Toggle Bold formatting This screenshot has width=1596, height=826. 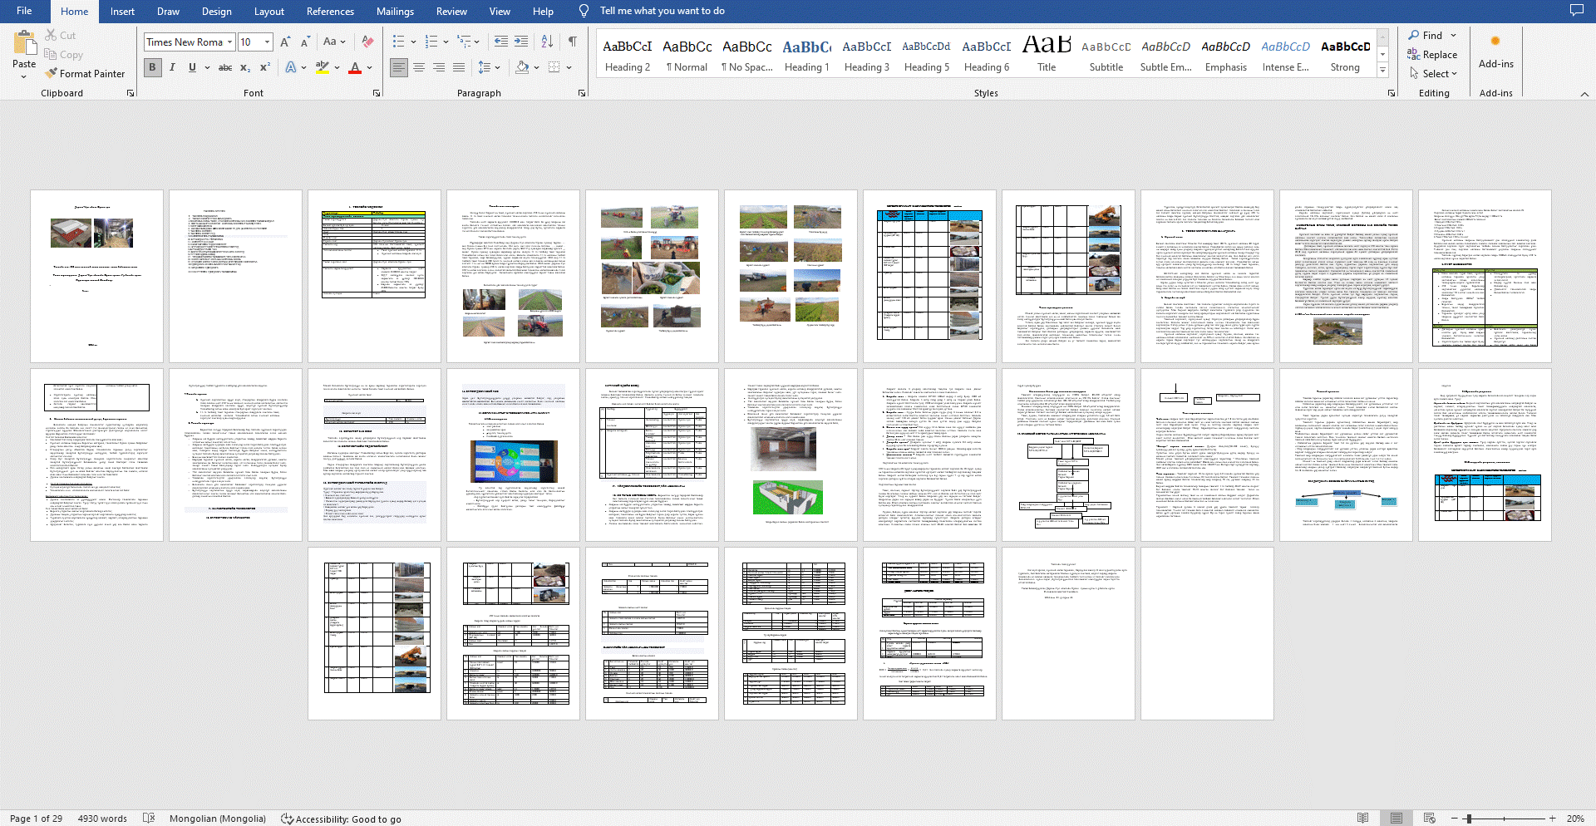[152, 67]
